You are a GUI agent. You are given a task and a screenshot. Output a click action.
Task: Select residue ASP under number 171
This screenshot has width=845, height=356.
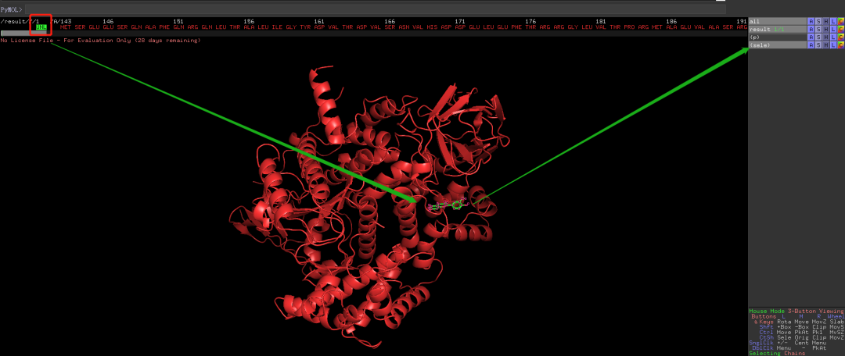(x=460, y=27)
